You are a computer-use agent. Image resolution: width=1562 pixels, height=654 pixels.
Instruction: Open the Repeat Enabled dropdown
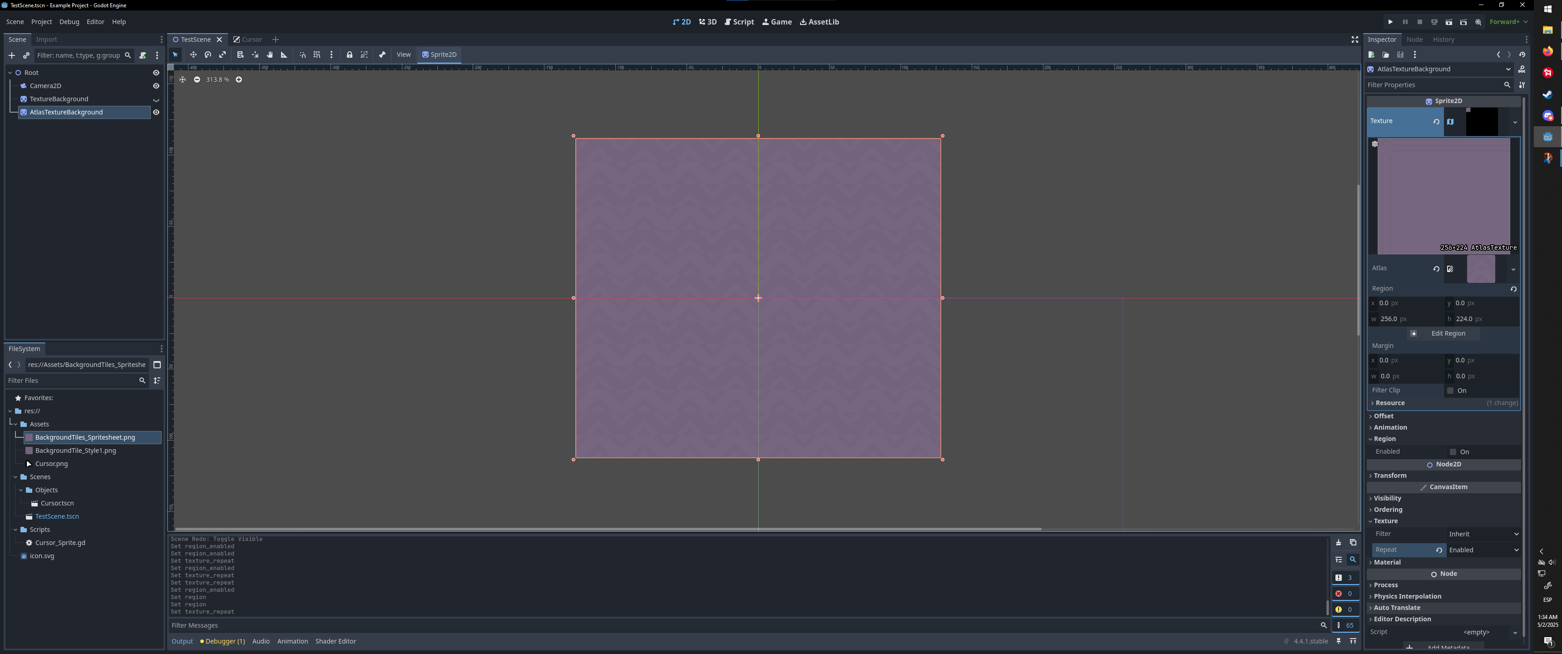pos(1483,550)
